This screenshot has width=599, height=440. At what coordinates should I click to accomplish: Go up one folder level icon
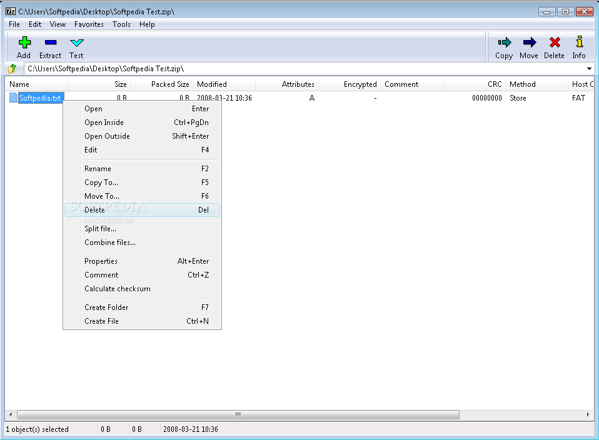click(13, 69)
